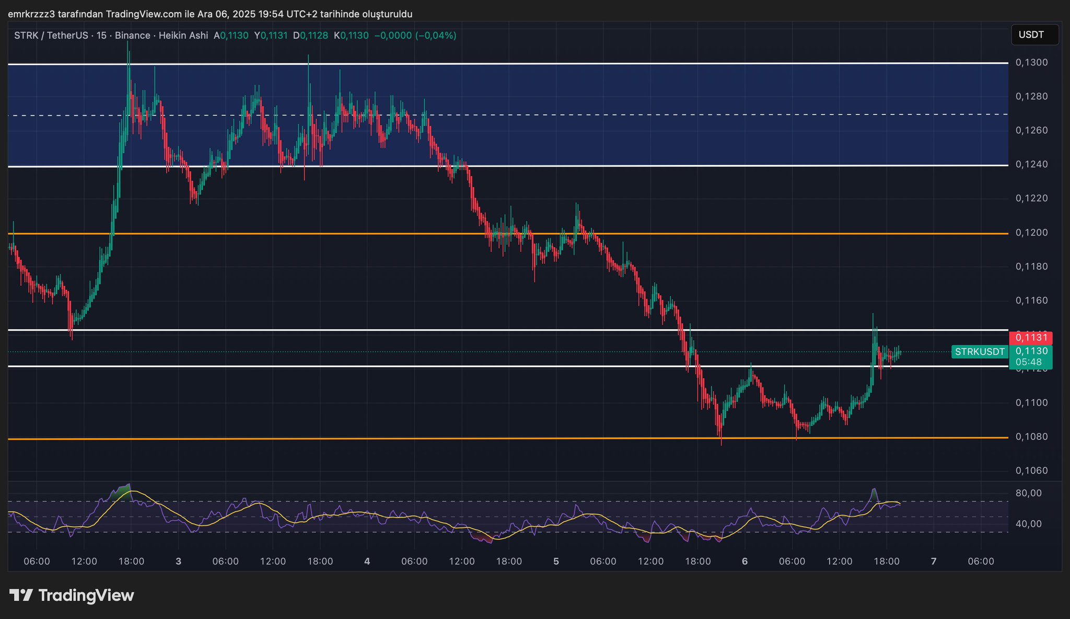1070x619 pixels.
Task: Click date label 7 on time axis
Action: (934, 562)
